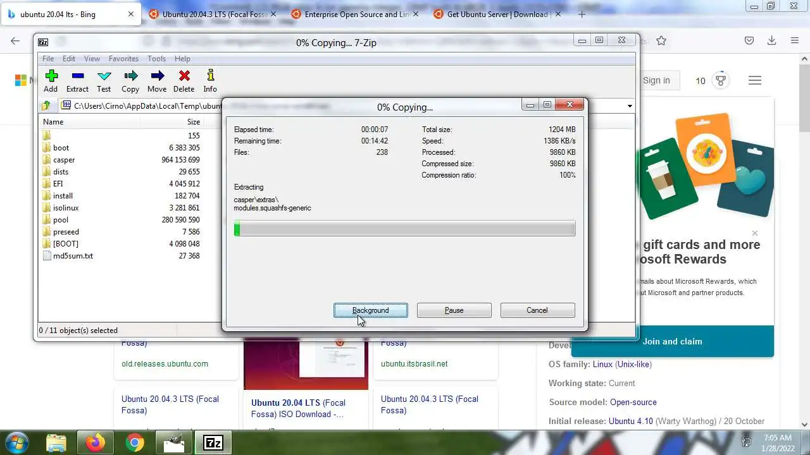The width and height of the screenshot is (810, 455).
Task: Open the Bing hamburger menu
Action: (x=754, y=80)
